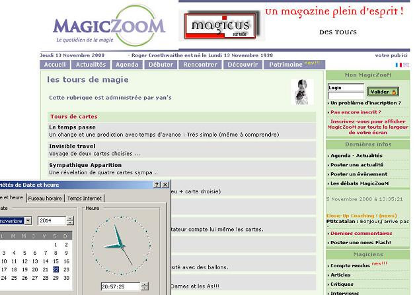The height and width of the screenshot is (295, 417).
Task: Open the Actualités navigation menu item
Action: pyautogui.click(x=91, y=65)
